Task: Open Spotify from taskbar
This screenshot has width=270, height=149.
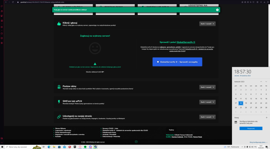Action: click(85, 147)
